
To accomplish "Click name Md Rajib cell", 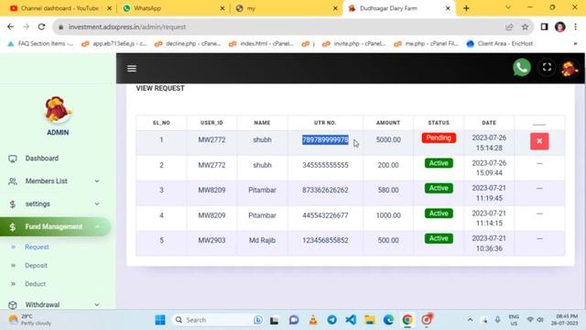I will tap(262, 240).
